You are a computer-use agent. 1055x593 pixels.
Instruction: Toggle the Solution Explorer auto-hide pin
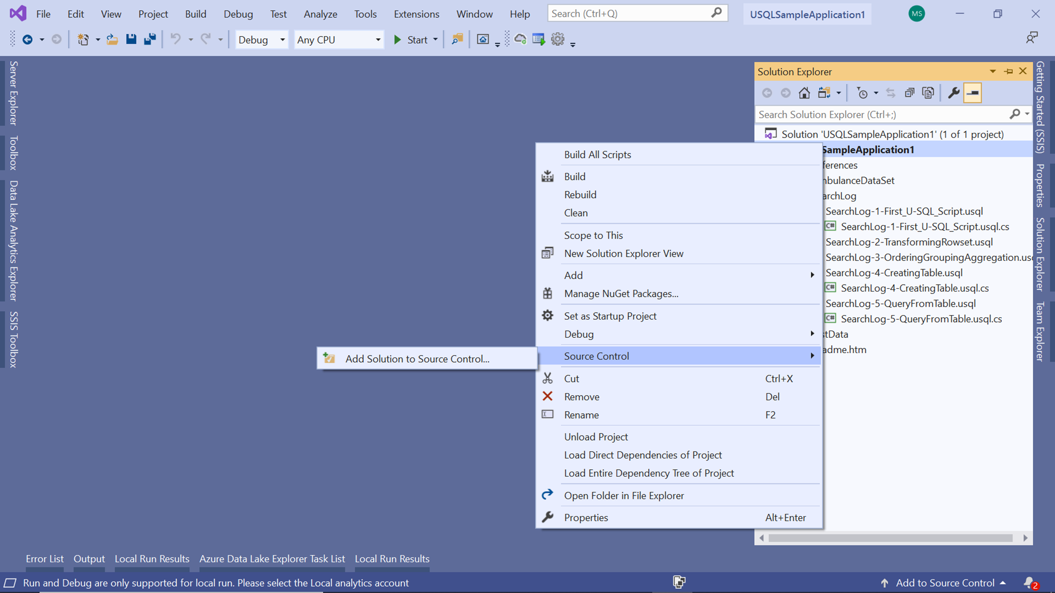1009,71
